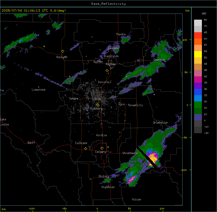Select the Vulcan label
The image size is (217, 212).
tap(137, 199)
